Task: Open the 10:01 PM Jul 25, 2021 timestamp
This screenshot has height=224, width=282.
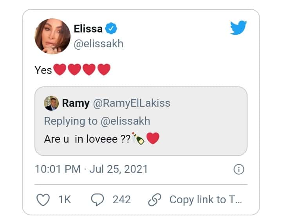Action: 91,169
